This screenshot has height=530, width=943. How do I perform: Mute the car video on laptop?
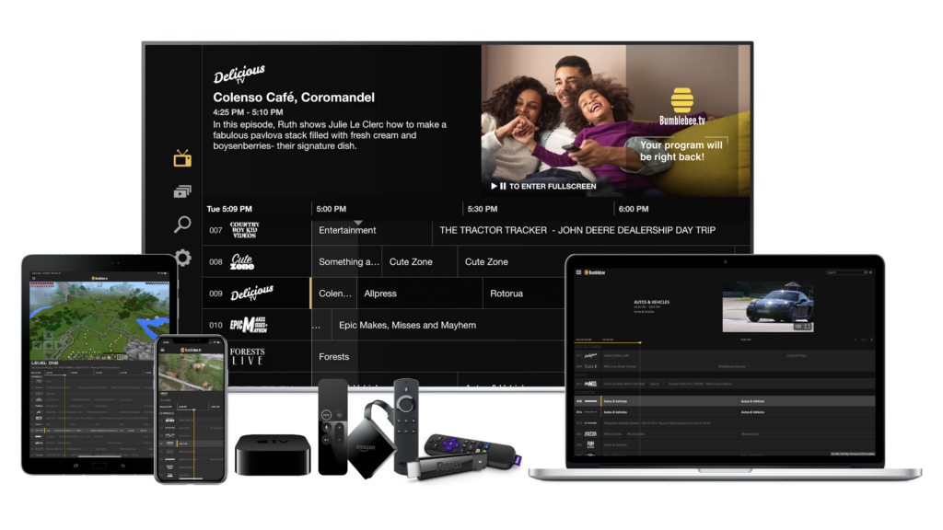tap(797, 327)
